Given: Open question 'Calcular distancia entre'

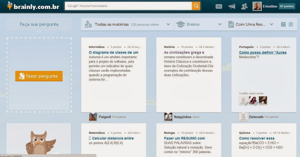Looking at the screenshot, I should pyautogui.click(x=113, y=138).
